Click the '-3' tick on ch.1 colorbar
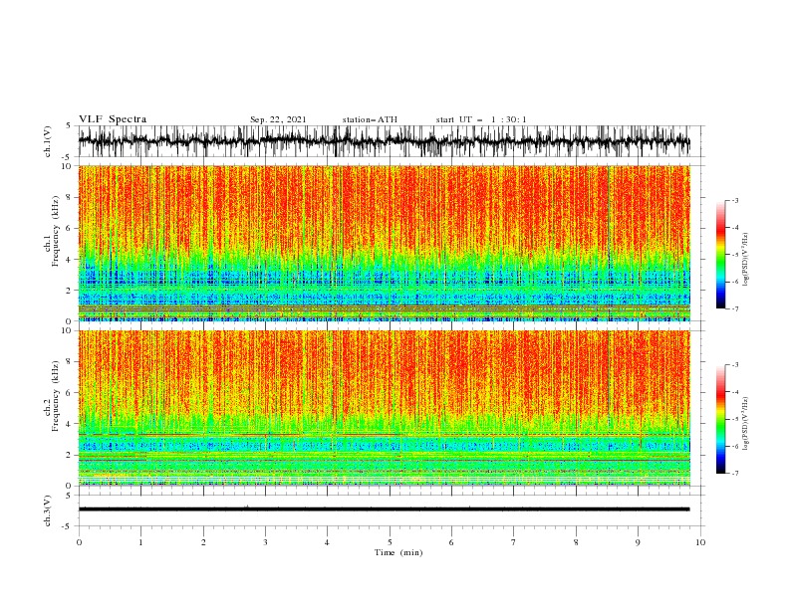 (x=735, y=200)
